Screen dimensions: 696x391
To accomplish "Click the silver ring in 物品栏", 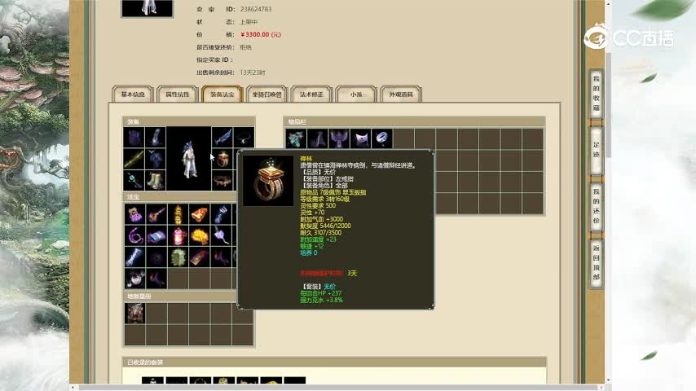I will 381,138.
